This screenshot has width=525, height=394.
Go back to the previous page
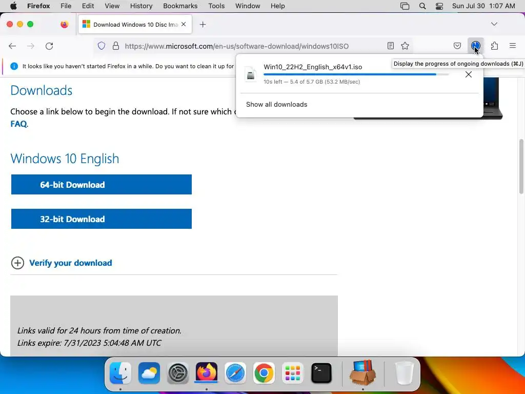(12, 46)
